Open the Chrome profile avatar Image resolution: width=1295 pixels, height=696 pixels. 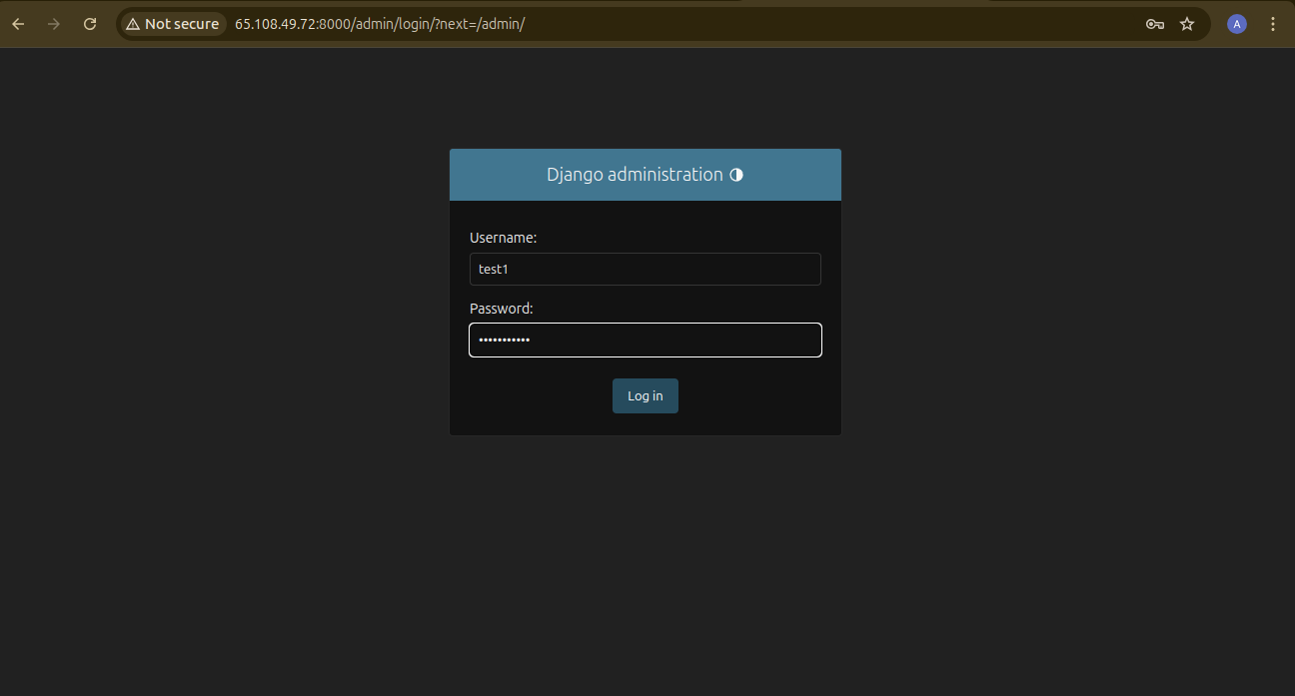pyautogui.click(x=1237, y=24)
